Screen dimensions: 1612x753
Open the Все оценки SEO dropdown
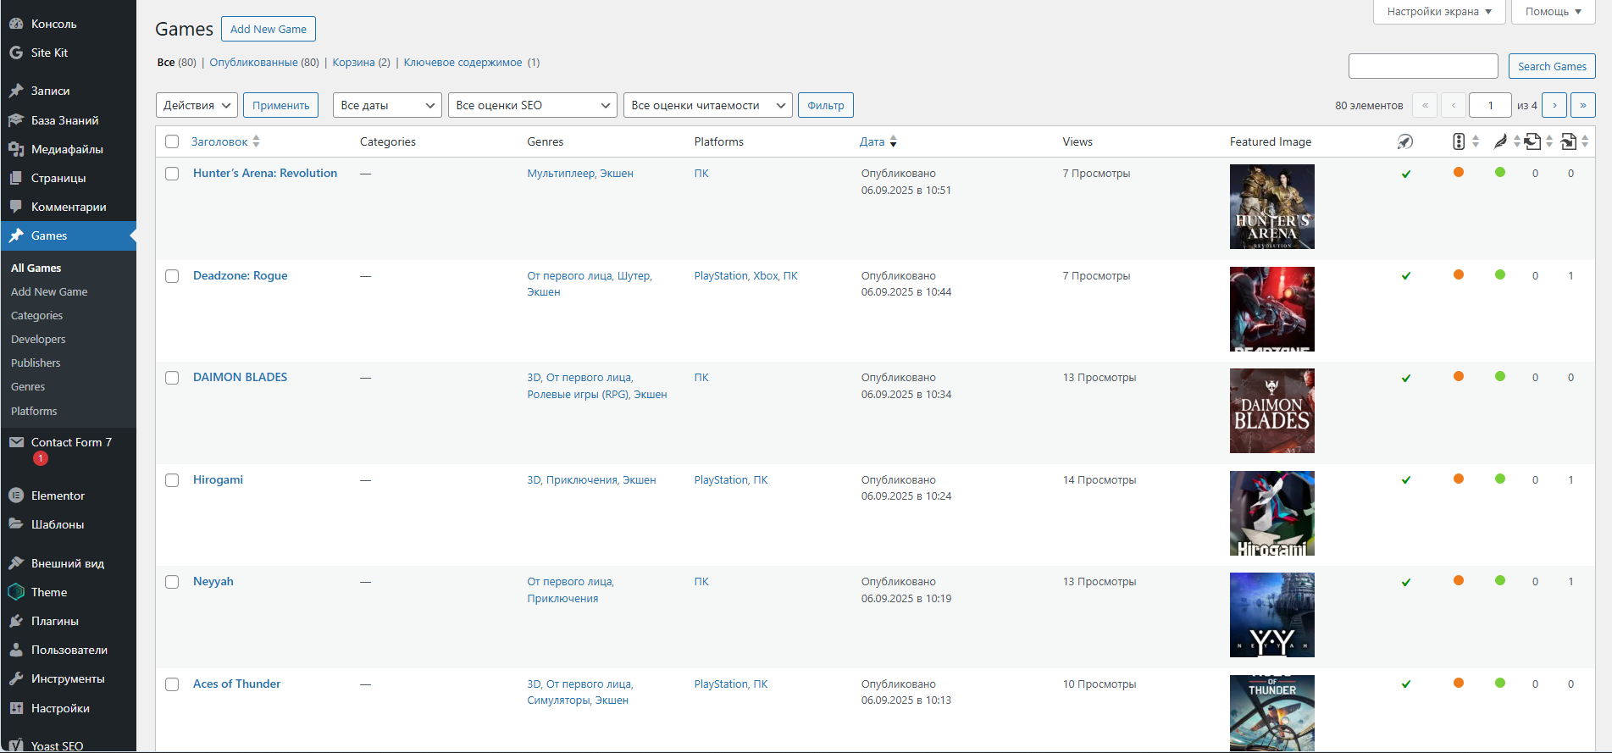[532, 105]
